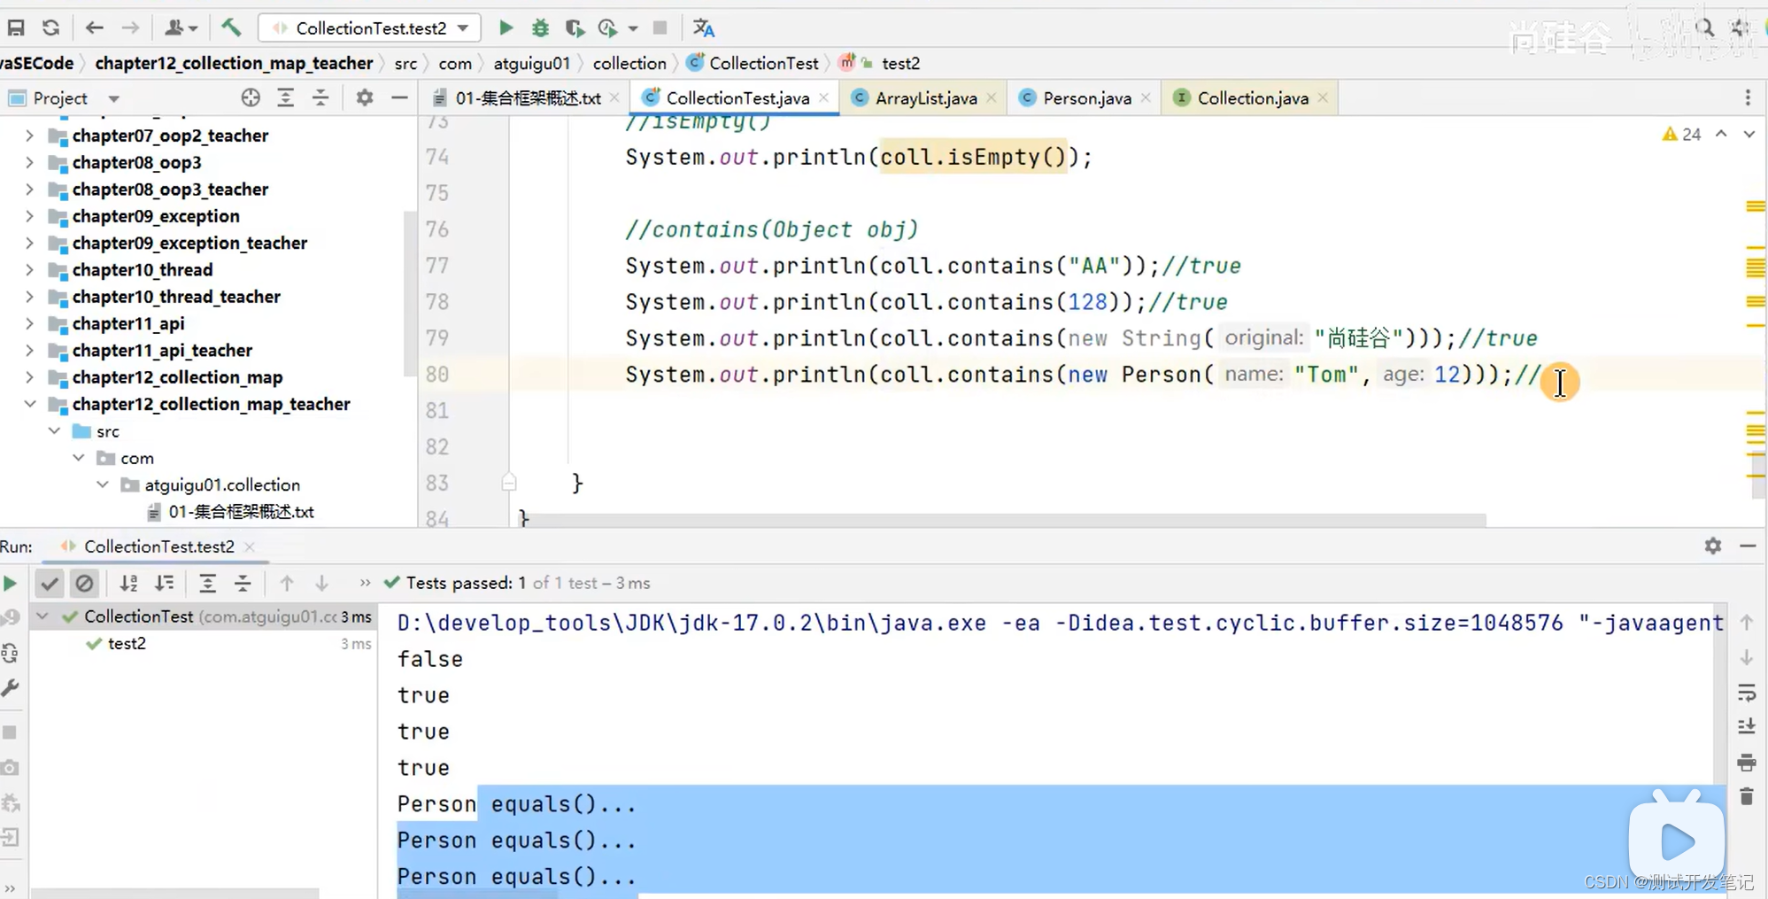
Task: Close the Person.java tab
Action: click(1146, 97)
